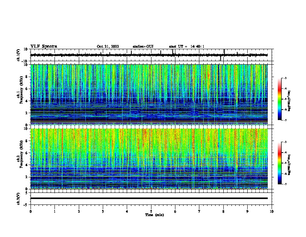Image resolution: width=306 pixels, height=237 pixels.
Task: Click the ch.2 spectrogram panel
Action: (x=149, y=159)
